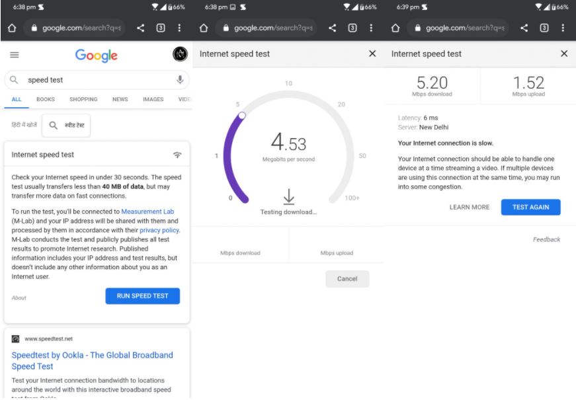Viewport: 576px width, 400px height.
Task: Open three-dot menu in left phone browser
Action: [x=179, y=28]
